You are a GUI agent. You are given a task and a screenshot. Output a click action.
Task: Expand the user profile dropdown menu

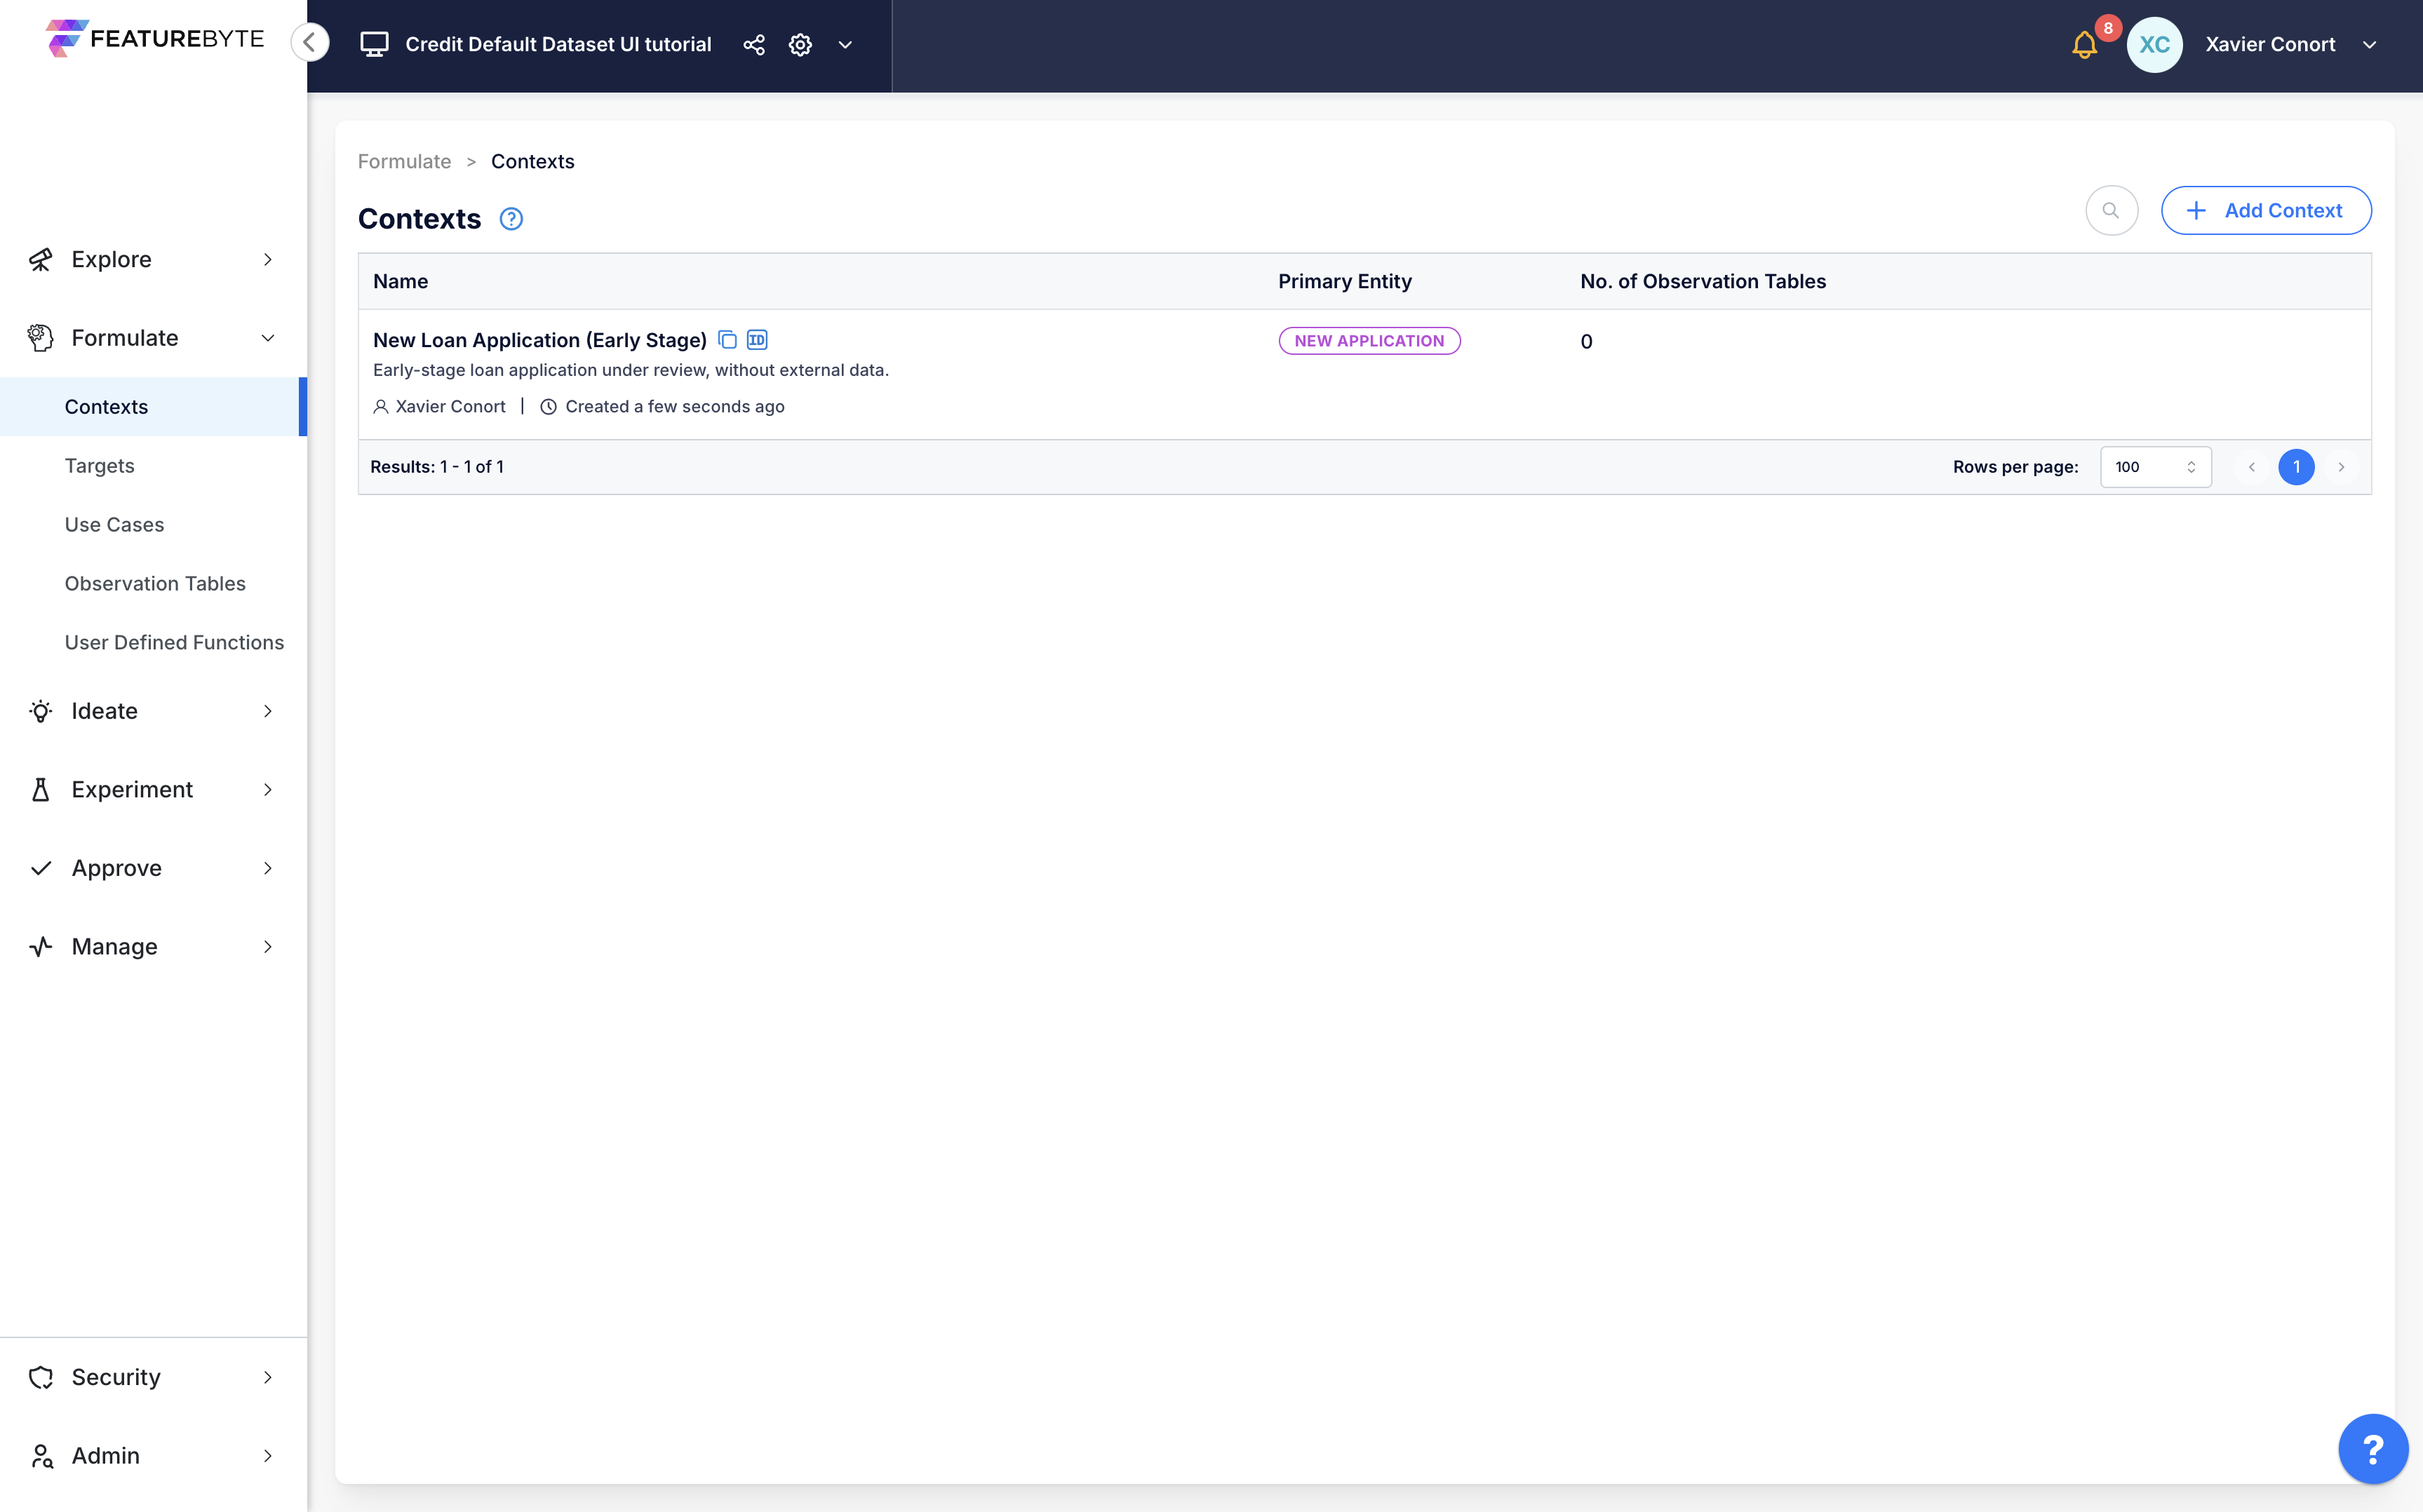(2374, 43)
